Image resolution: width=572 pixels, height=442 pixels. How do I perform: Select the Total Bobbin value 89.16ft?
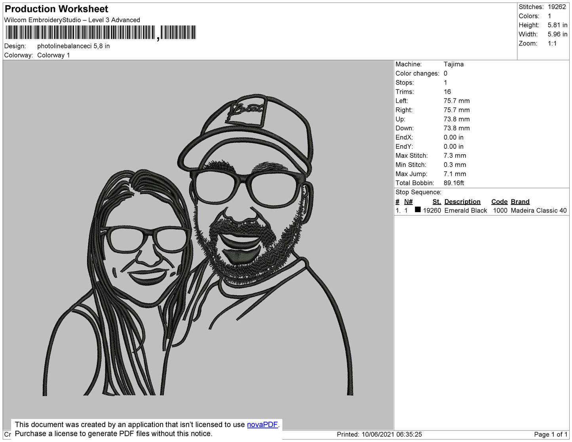tap(454, 183)
